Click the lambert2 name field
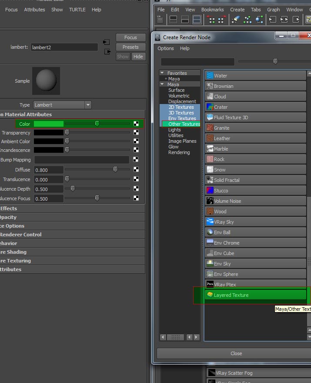 click(64, 47)
